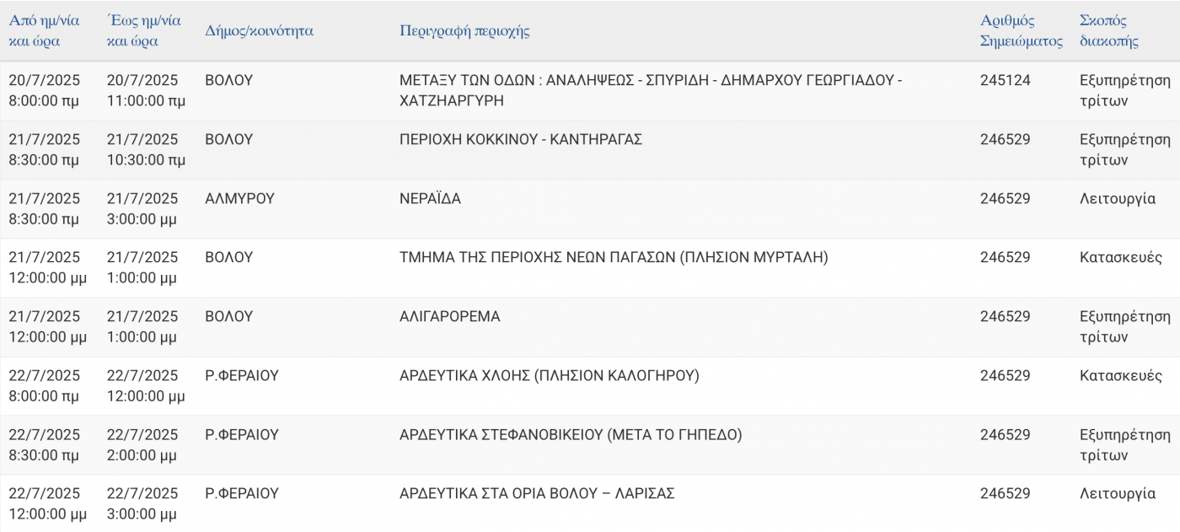Click the Κατασκευές purpose in ΝΕΩΝ ΠΑΓΑΣΩΝ row

click(x=1121, y=258)
